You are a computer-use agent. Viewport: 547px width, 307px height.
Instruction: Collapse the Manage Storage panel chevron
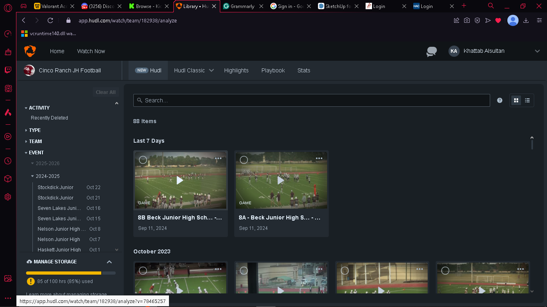109,262
